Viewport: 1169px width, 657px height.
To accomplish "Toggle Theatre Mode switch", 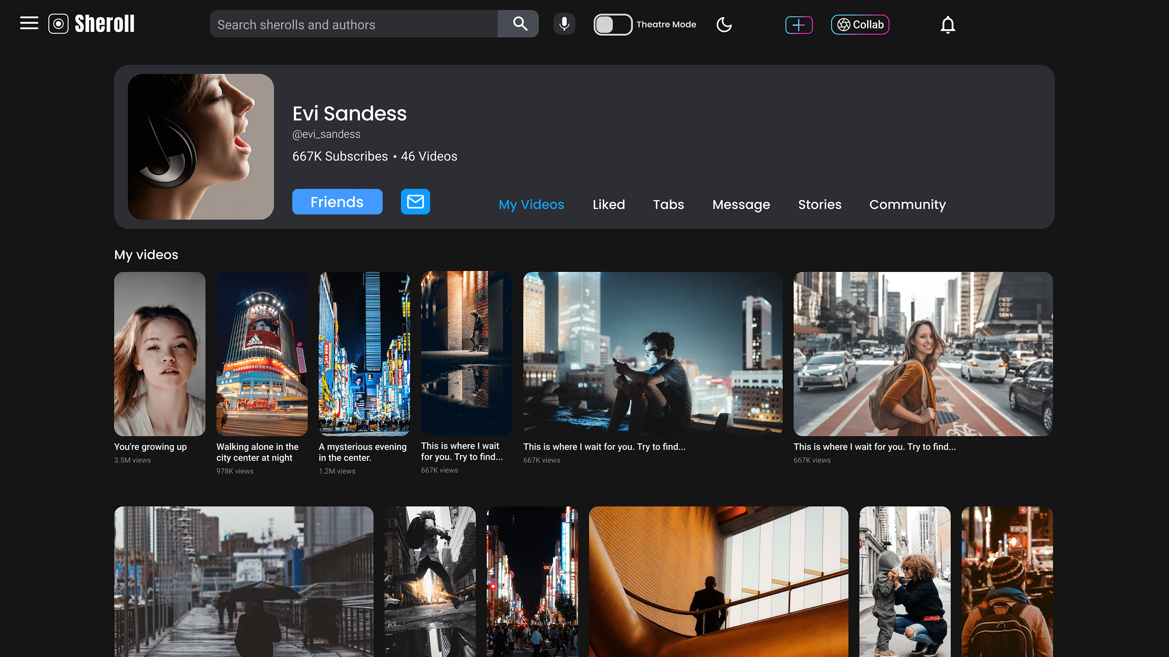I will [x=612, y=25].
